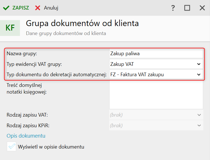Open help with the question mark icon
Viewport: 210px width, 160px height.
coord(173,8)
